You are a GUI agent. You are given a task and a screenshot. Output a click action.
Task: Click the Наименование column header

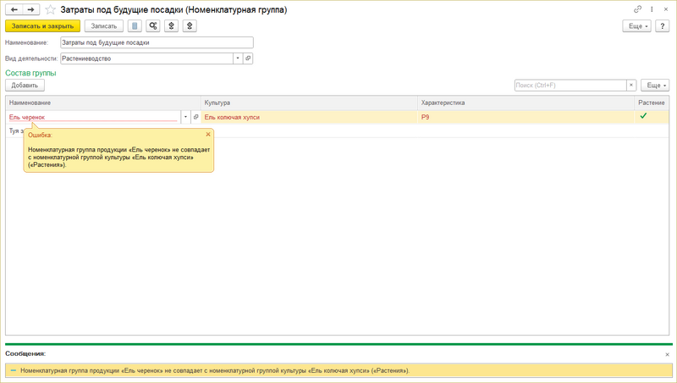pos(103,103)
